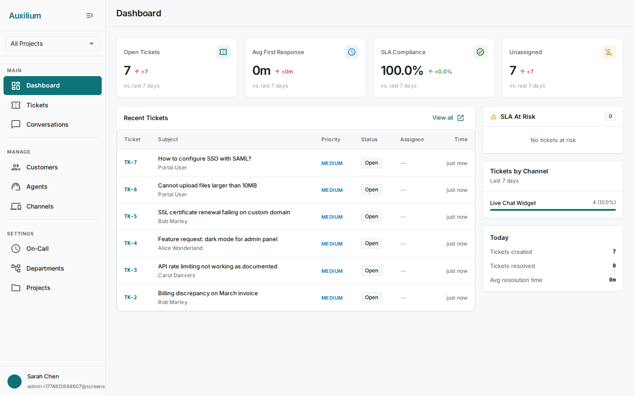Open the All Projects dropdown
This screenshot has height=396, width=634.
[52, 44]
